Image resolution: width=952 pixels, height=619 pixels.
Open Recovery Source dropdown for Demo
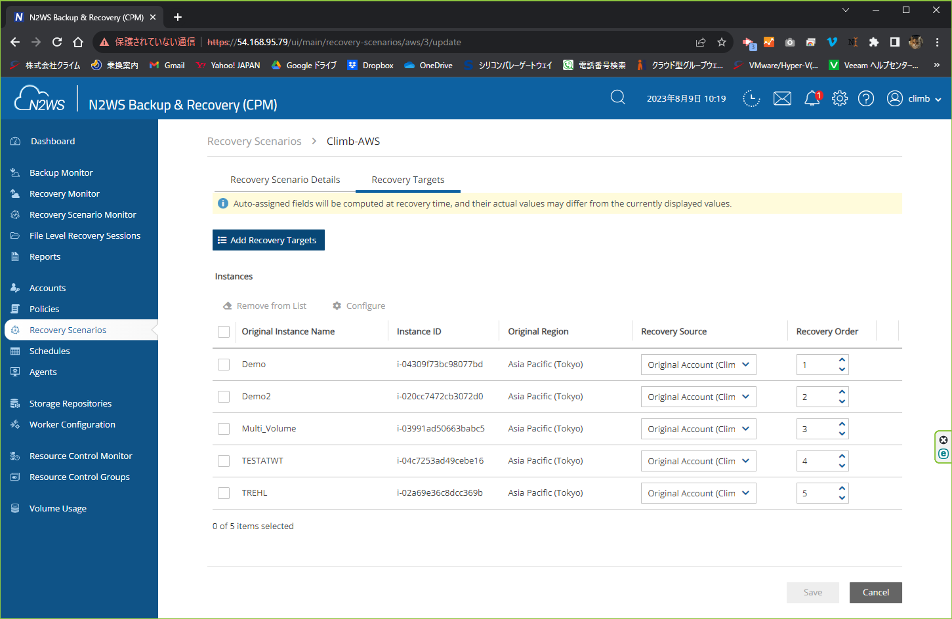coord(698,365)
